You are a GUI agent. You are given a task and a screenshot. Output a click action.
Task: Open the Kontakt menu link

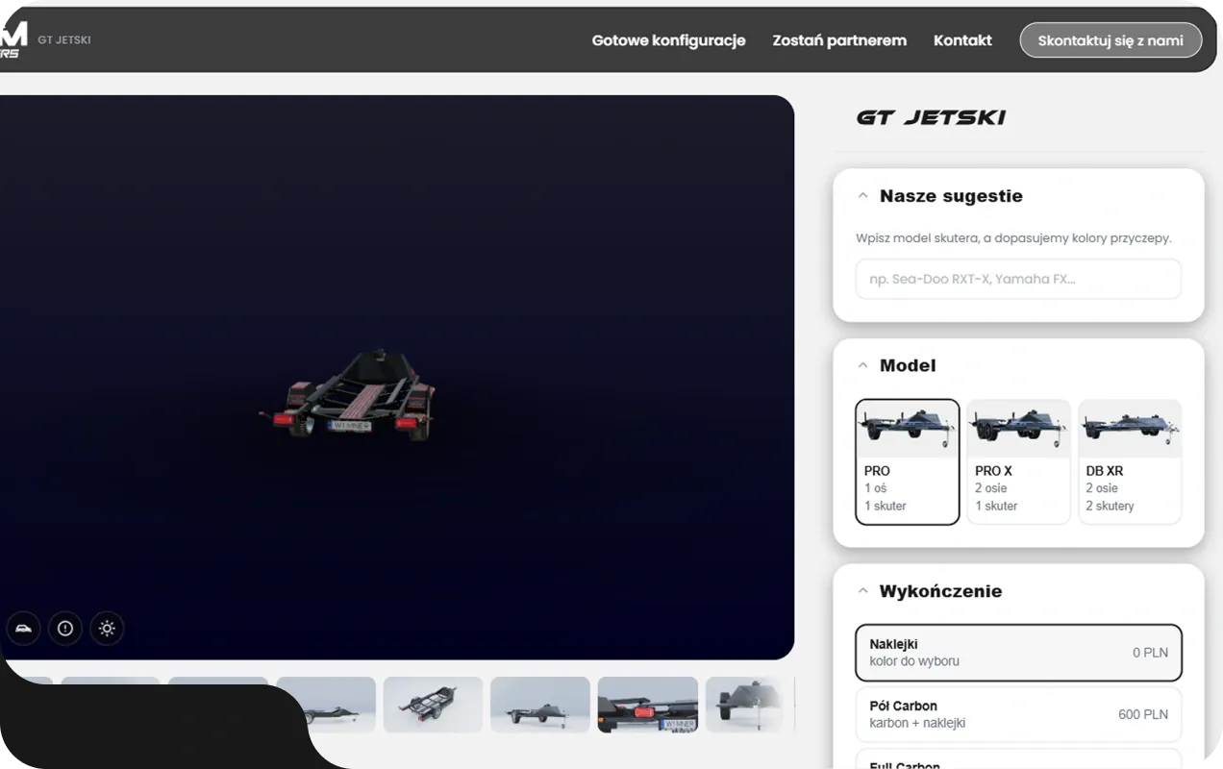click(x=962, y=40)
